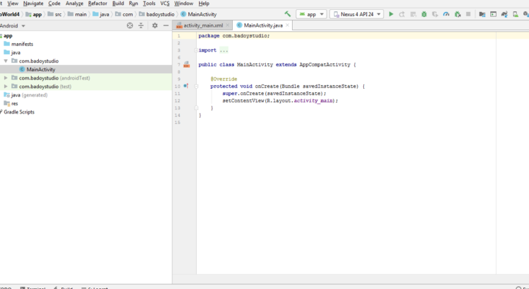Open the Android project view dropdown

(13, 25)
